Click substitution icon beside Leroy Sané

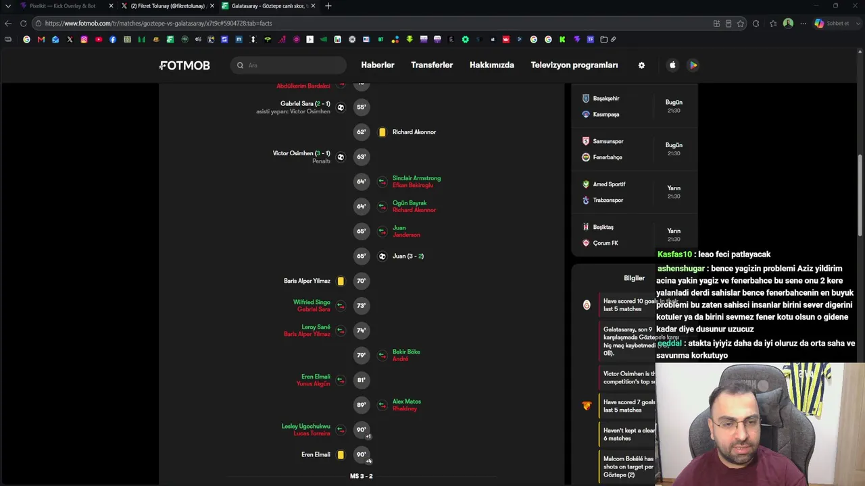click(341, 331)
